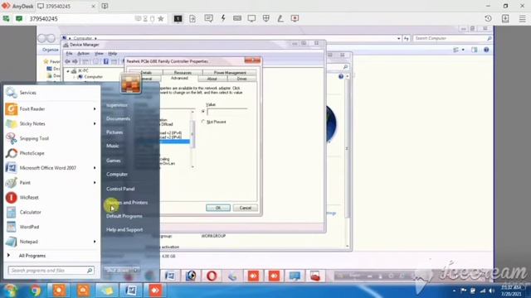
Task: Open Documents from Start menu
Action: coord(118,118)
